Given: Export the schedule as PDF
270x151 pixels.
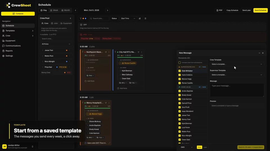Looking at the screenshot, I should [219, 10].
